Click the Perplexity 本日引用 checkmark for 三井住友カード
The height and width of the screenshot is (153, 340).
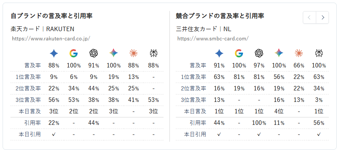point(319,134)
